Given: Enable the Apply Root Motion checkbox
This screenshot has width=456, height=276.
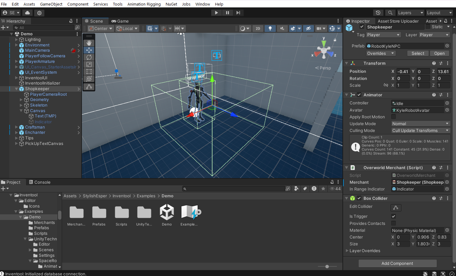Looking at the screenshot, I should 393,117.
